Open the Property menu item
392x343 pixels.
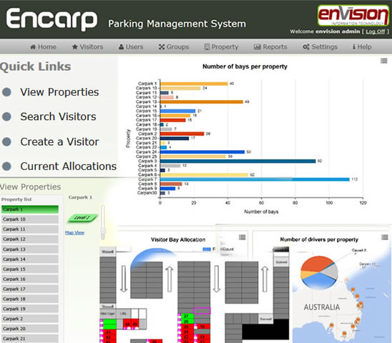[x=221, y=46]
